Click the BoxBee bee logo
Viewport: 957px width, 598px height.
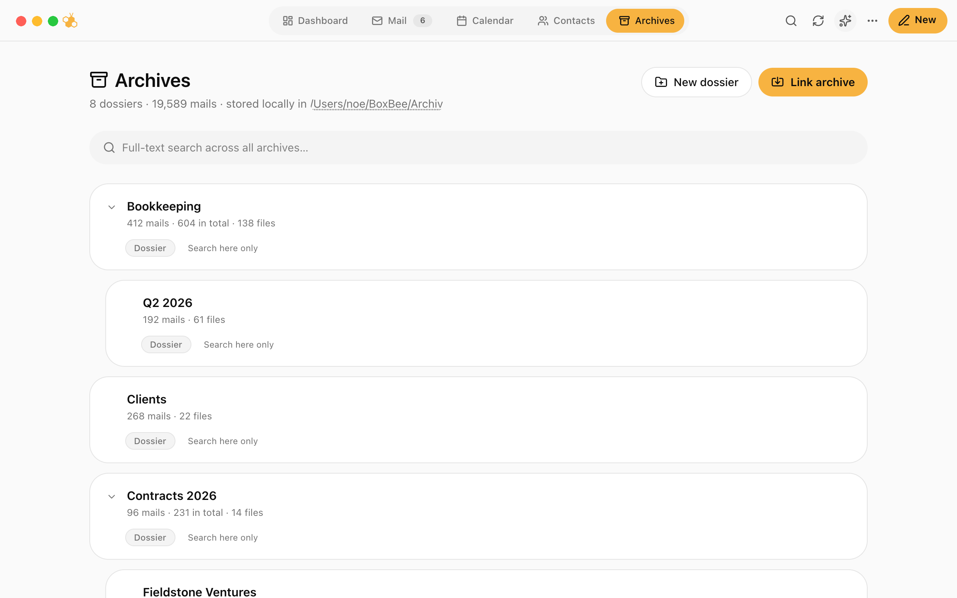(x=70, y=21)
